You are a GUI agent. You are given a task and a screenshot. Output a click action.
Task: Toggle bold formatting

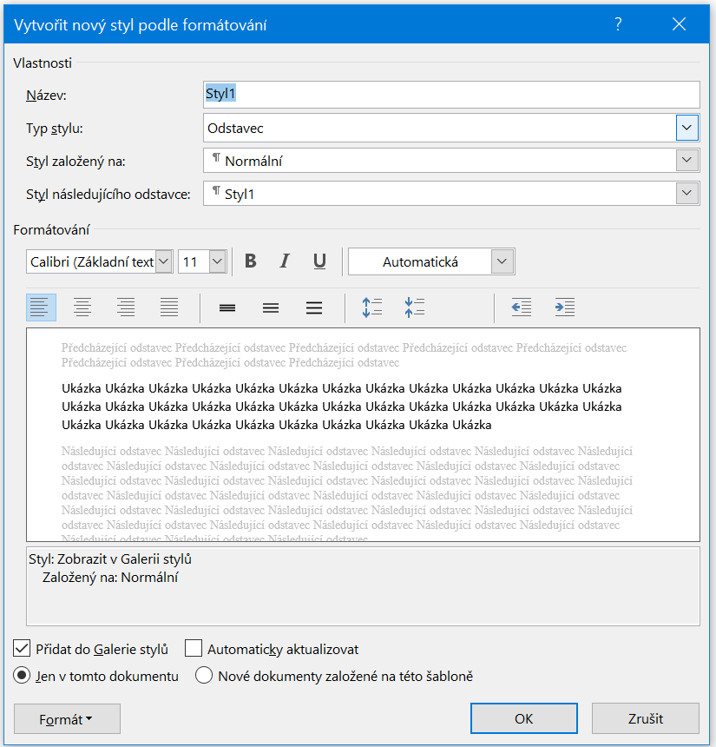[x=250, y=261]
